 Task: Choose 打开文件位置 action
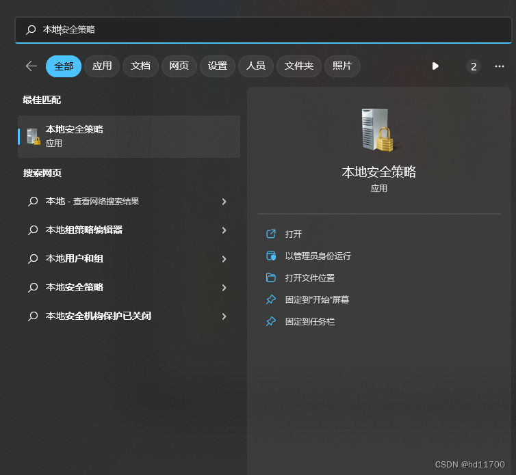point(309,277)
